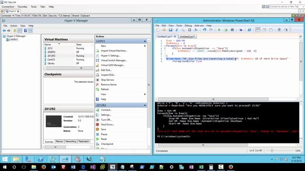The image size is (305, 171).
Task: Sort VMs by the Name column header
Action: pyautogui.click(x=59, y=44)
